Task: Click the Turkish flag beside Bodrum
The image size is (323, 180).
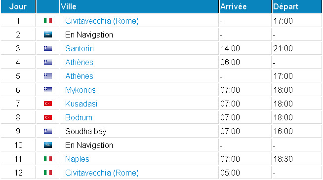Action: [48, 117]
